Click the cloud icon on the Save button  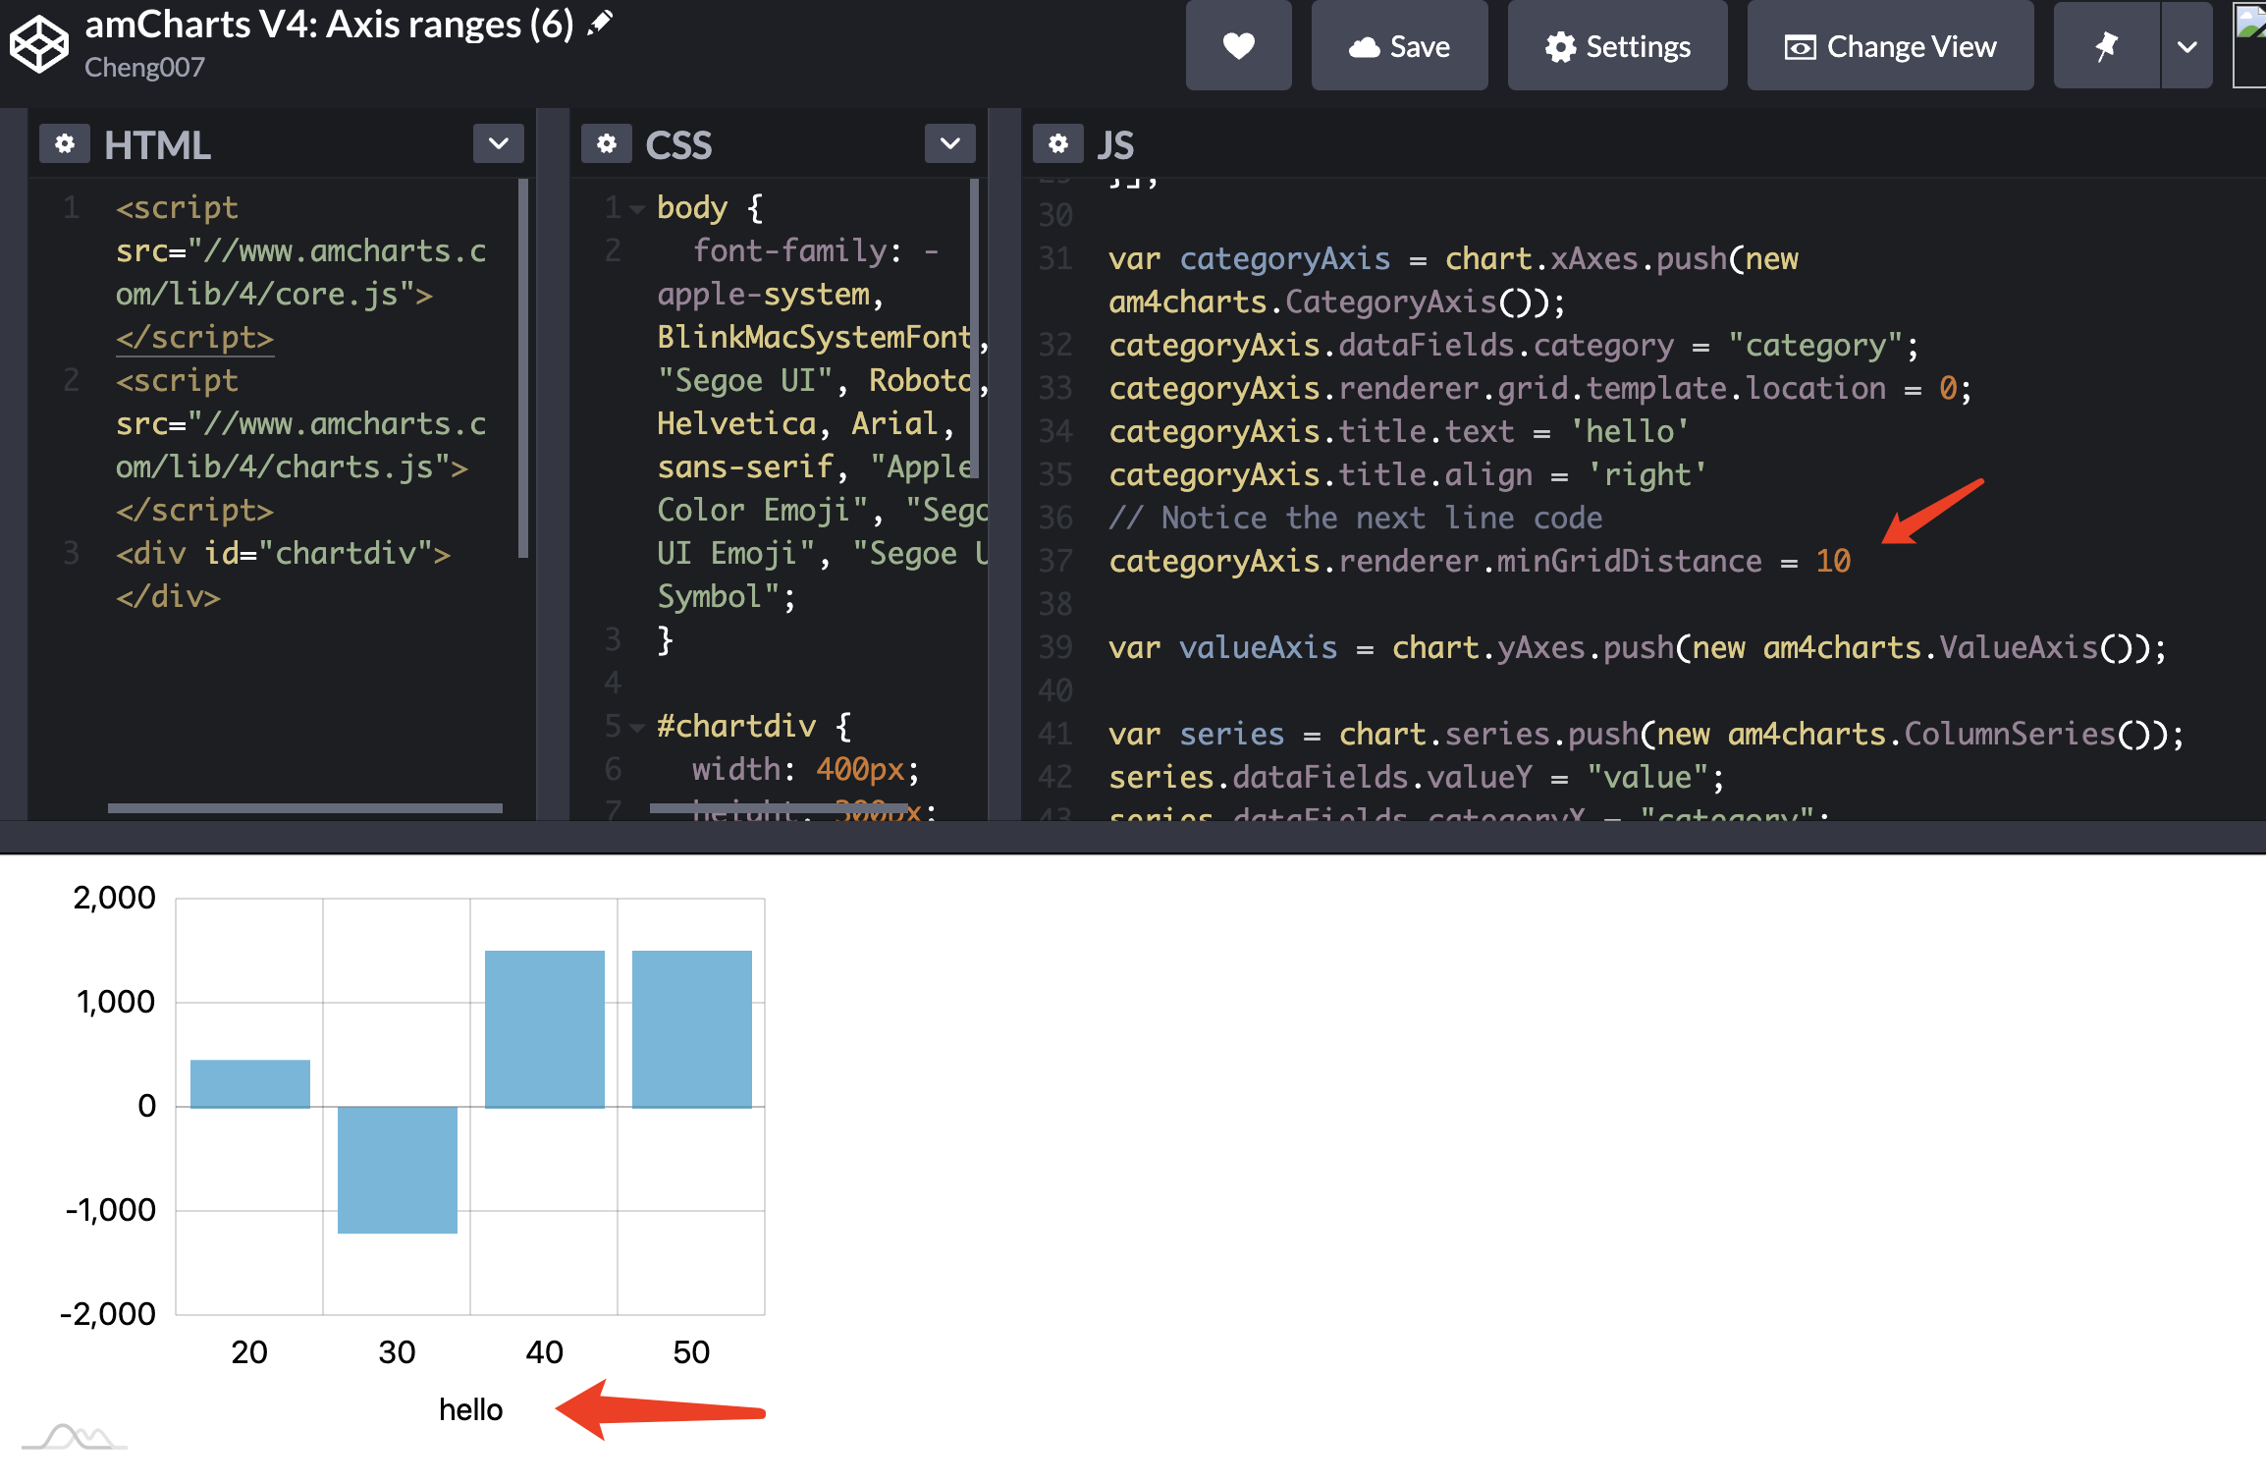(1367, 45)
